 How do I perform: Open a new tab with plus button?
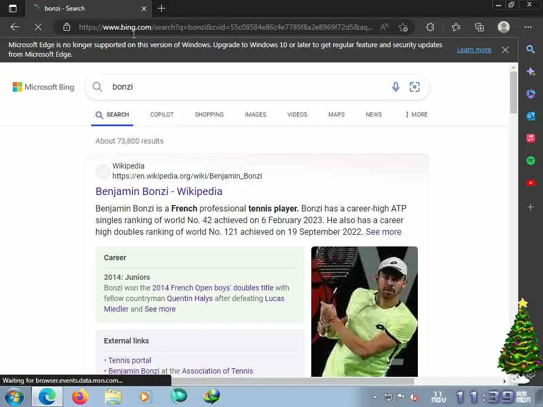coord(161,8)
